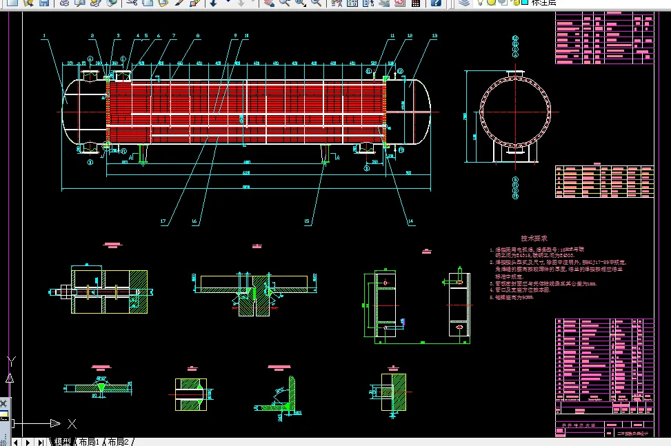Open the layer dropdown showing 标注层
Image resolution: width=671 pixels, height=446 pixels.
pyautogui.click(x=544, y=3)
